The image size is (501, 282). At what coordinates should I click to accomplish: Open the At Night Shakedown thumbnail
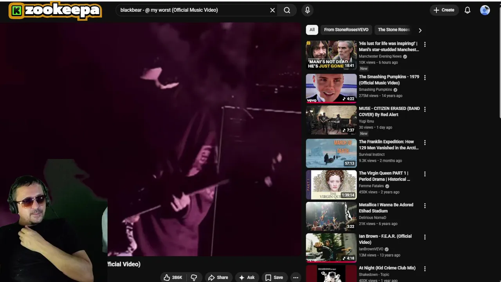[x=331, y=273]
